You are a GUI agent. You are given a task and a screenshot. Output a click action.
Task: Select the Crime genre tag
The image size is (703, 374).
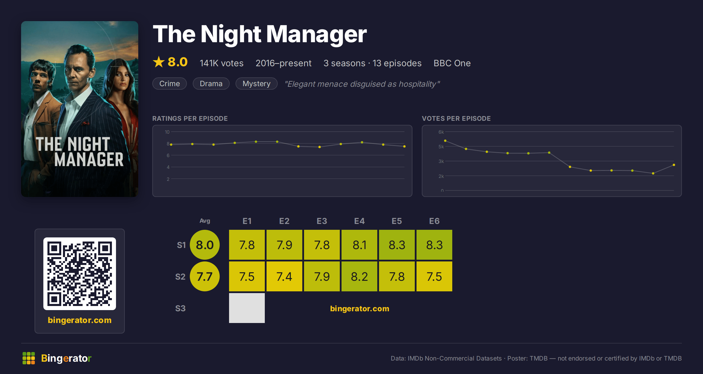tap(170, 84)
